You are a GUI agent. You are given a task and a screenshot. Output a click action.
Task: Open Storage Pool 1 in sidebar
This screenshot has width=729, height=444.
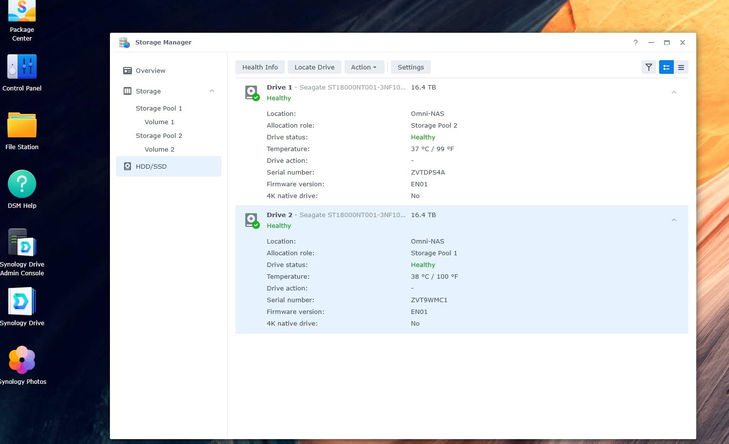click(159, 108)
